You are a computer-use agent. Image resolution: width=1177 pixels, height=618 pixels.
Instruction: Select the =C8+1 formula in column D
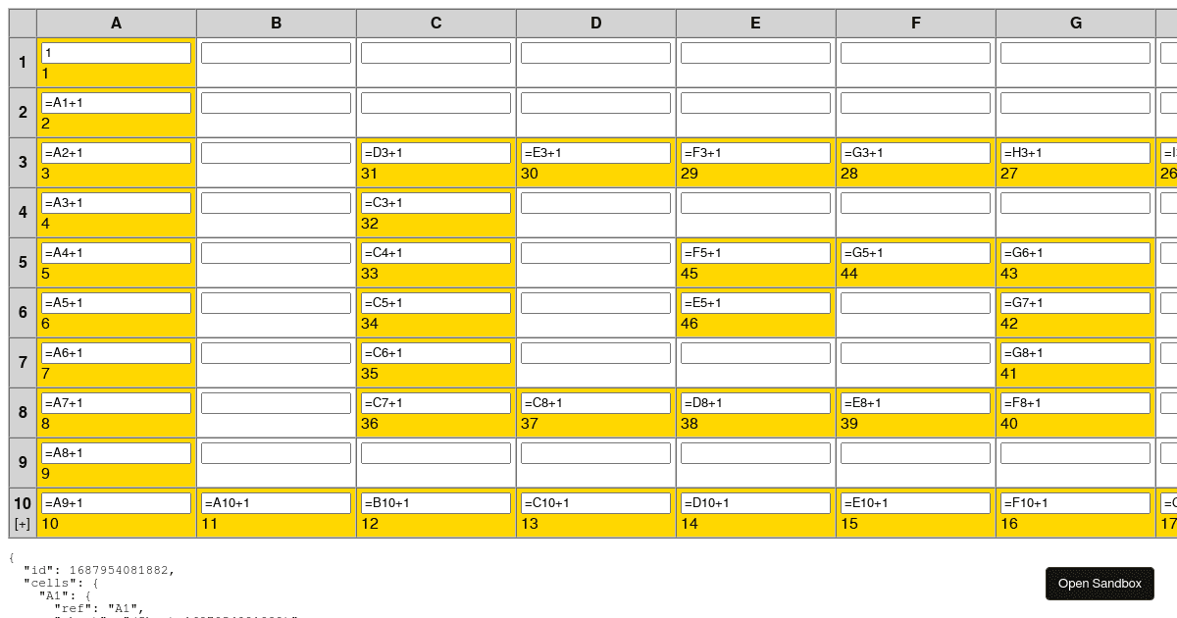tap(595, 402)
